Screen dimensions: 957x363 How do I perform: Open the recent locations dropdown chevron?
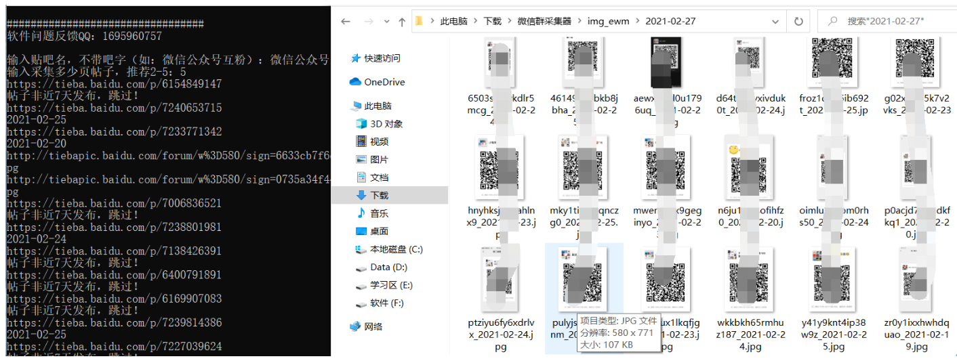pyautogui.click(x=388, y=22)
